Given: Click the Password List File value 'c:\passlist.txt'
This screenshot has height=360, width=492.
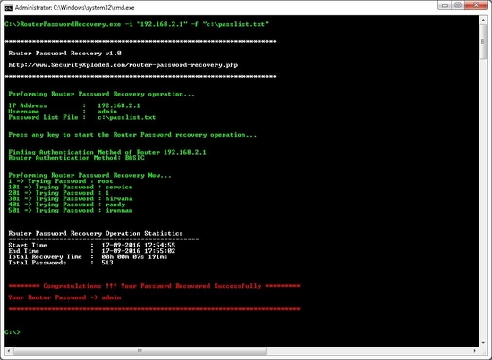Looking at the screenshot, I should (x=126, y=117).
